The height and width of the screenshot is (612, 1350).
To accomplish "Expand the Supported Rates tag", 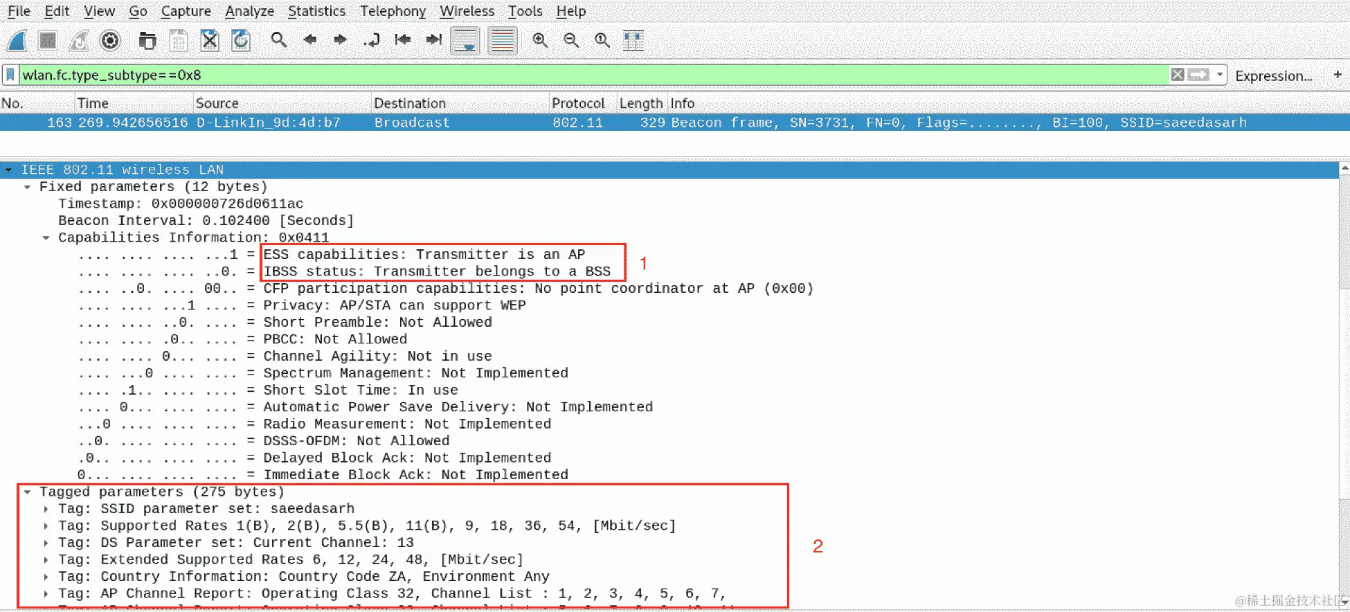I will [x=46, y=526].
